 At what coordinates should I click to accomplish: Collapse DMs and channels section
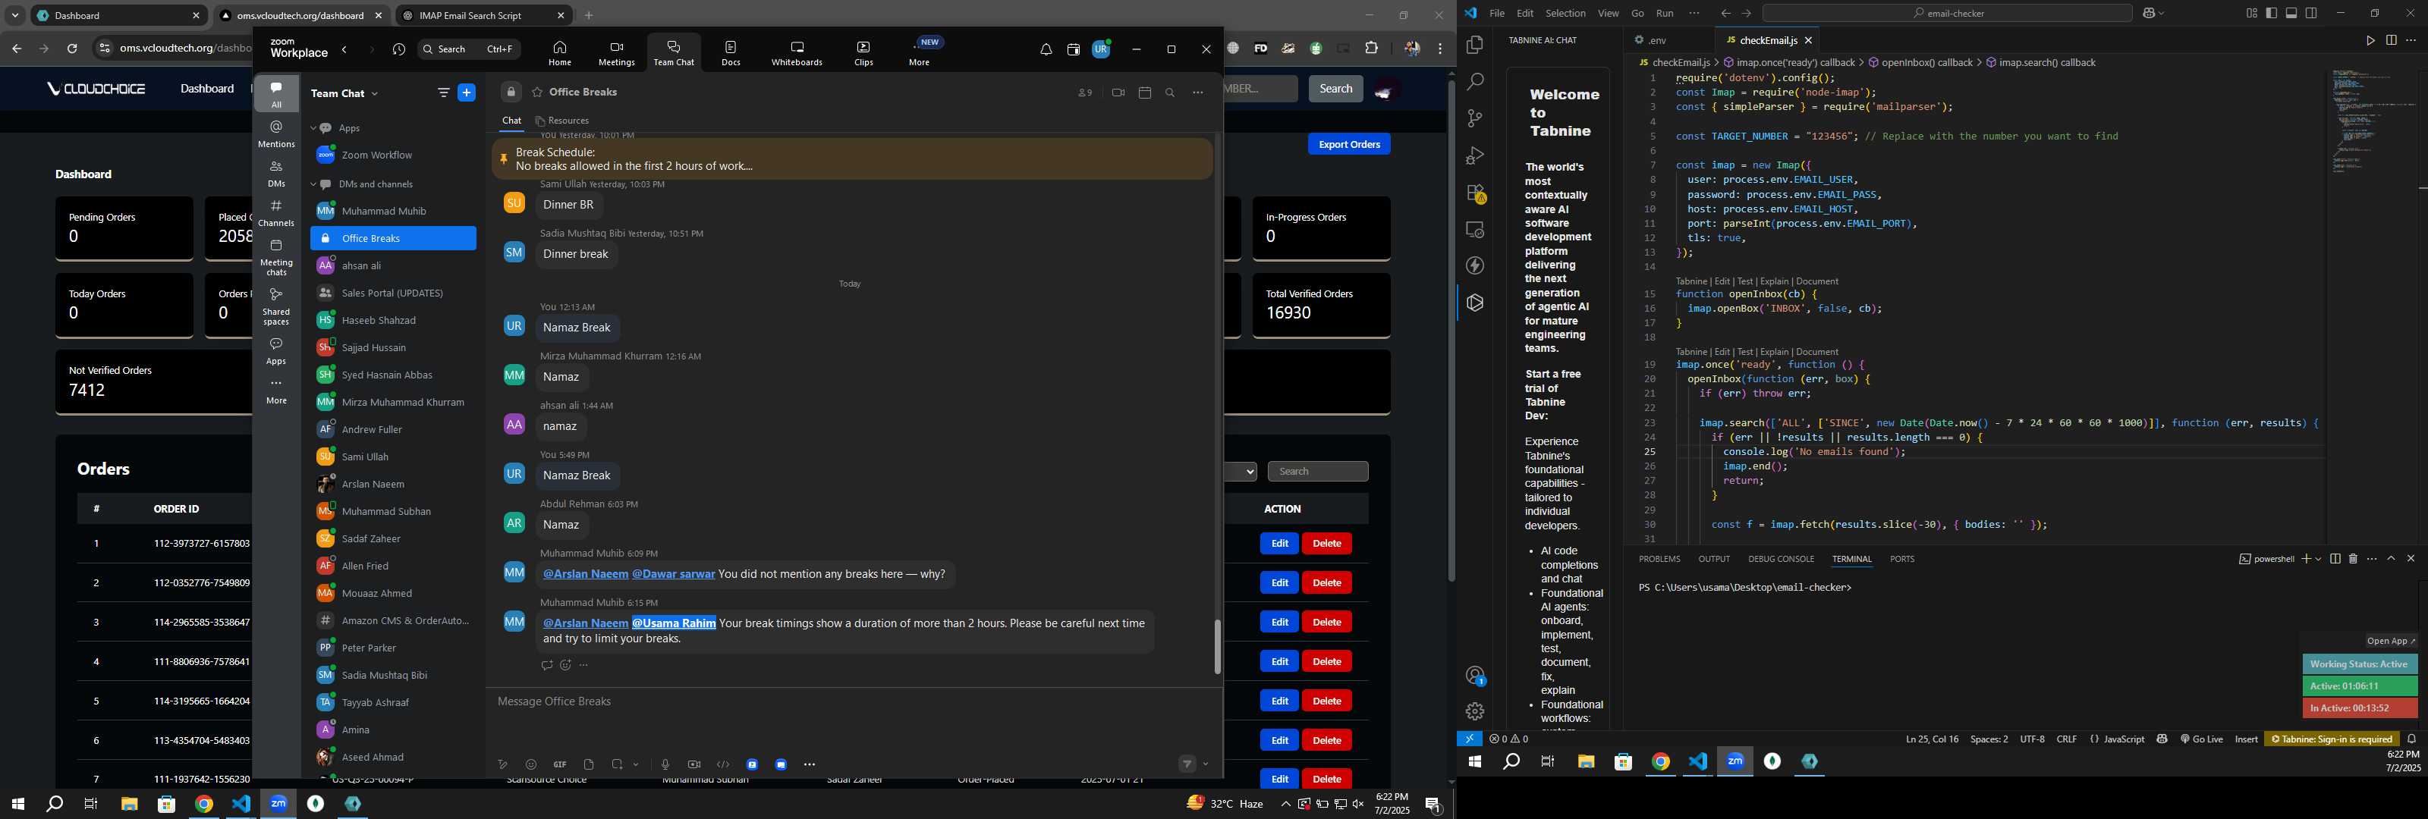pos(313,185)
